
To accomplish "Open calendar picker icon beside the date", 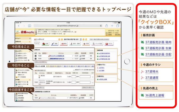I will (81, 40).
